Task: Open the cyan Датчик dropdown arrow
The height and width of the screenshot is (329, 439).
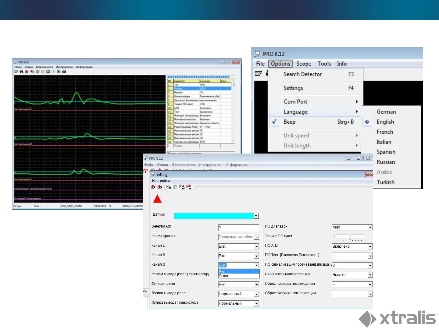Action: point(256,216)
